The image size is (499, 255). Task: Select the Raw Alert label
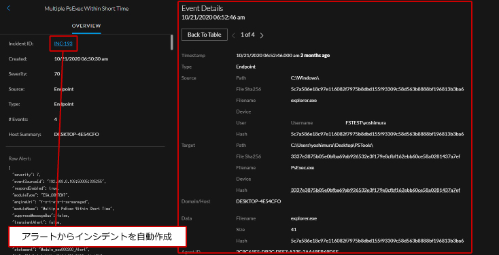click(x=20, y=158)
